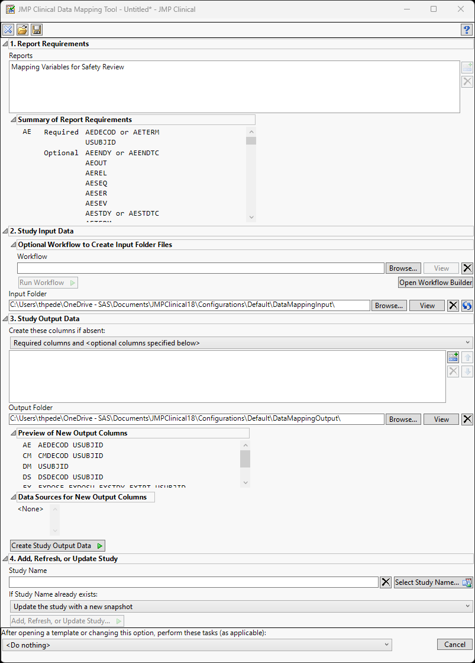Image resolution: width=475 pixels, height=663 pixels.
Task: View the Output Folder contents
Action: 441,419
